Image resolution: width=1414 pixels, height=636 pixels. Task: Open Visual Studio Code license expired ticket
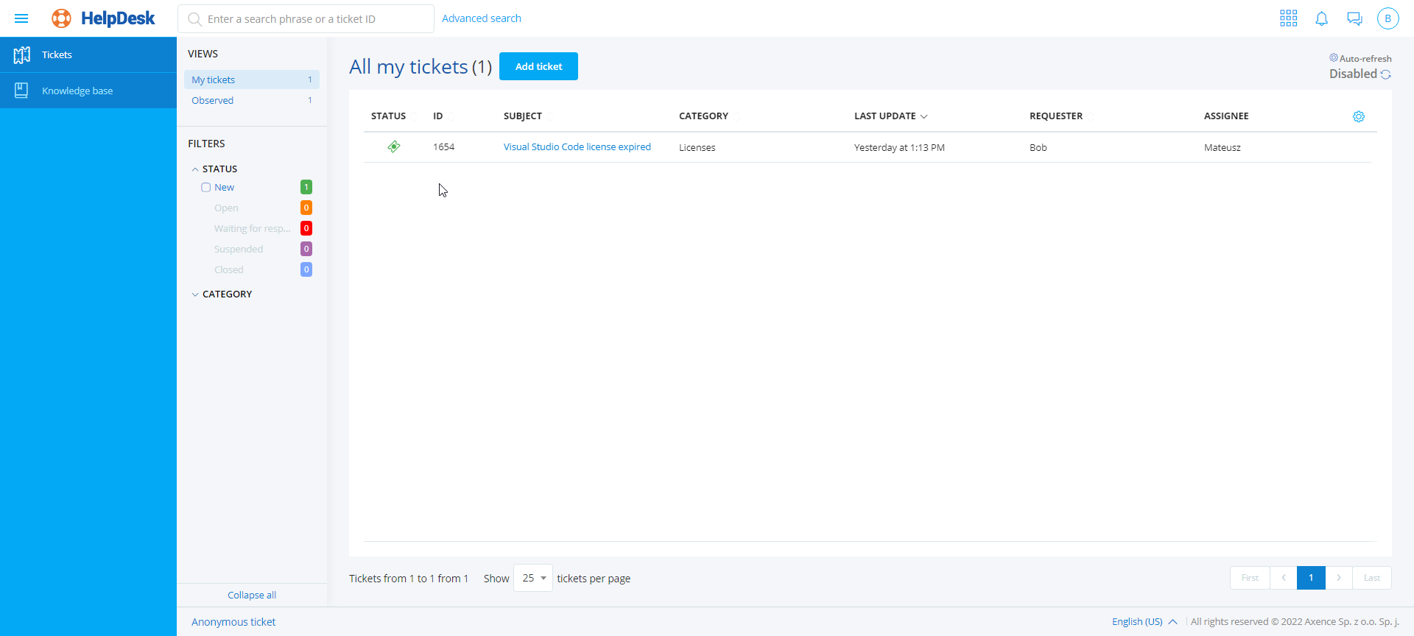pos(577,146)
